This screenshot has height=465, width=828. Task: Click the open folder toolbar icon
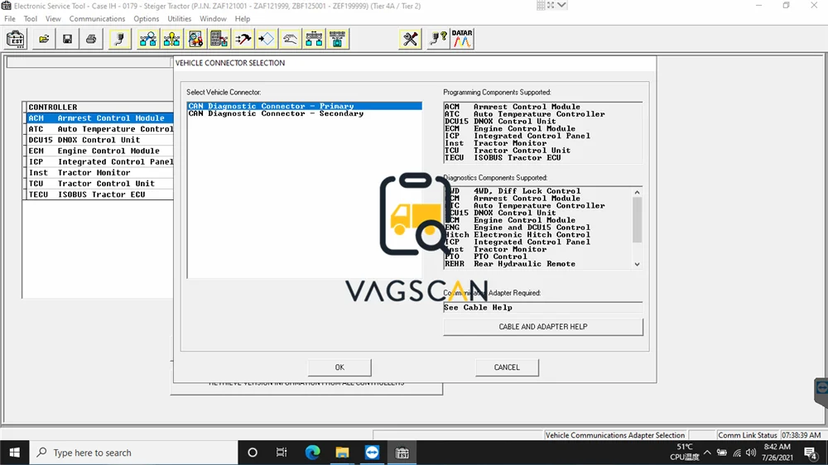coord(44,39)
